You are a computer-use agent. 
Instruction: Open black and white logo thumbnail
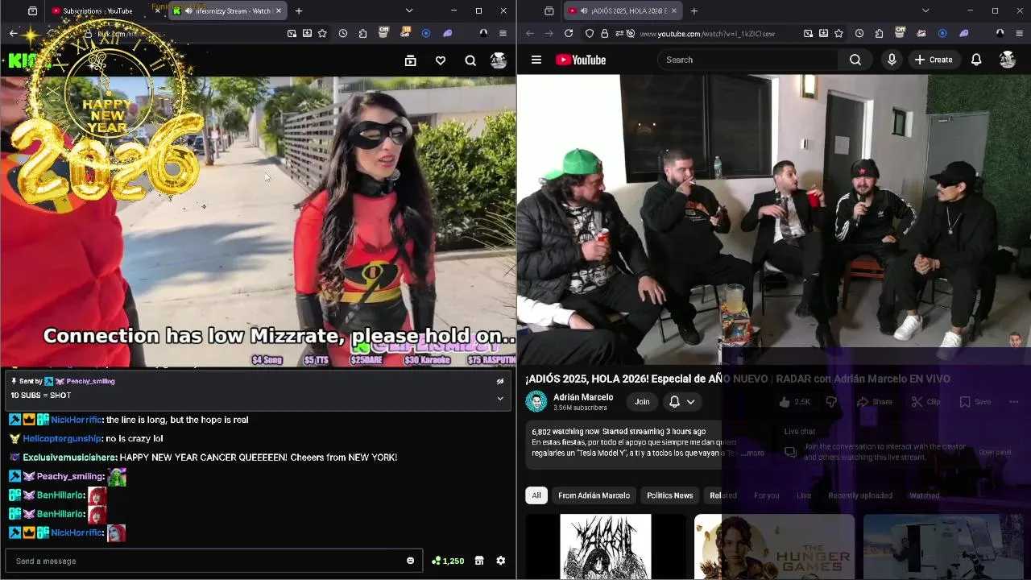(x=606, y=547)
